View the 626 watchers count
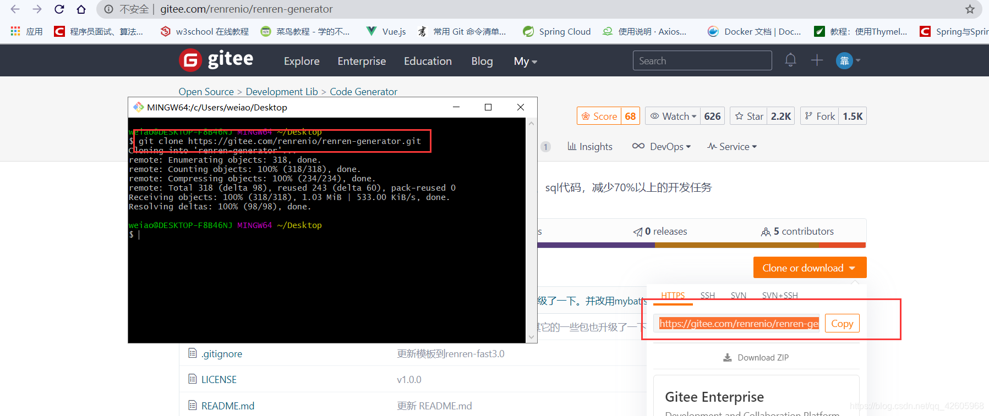Viewport: 989px width, 416px height. (x=712, y=116)
